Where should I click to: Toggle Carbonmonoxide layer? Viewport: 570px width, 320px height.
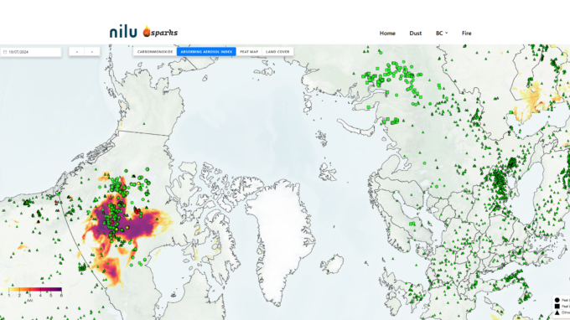155,52
